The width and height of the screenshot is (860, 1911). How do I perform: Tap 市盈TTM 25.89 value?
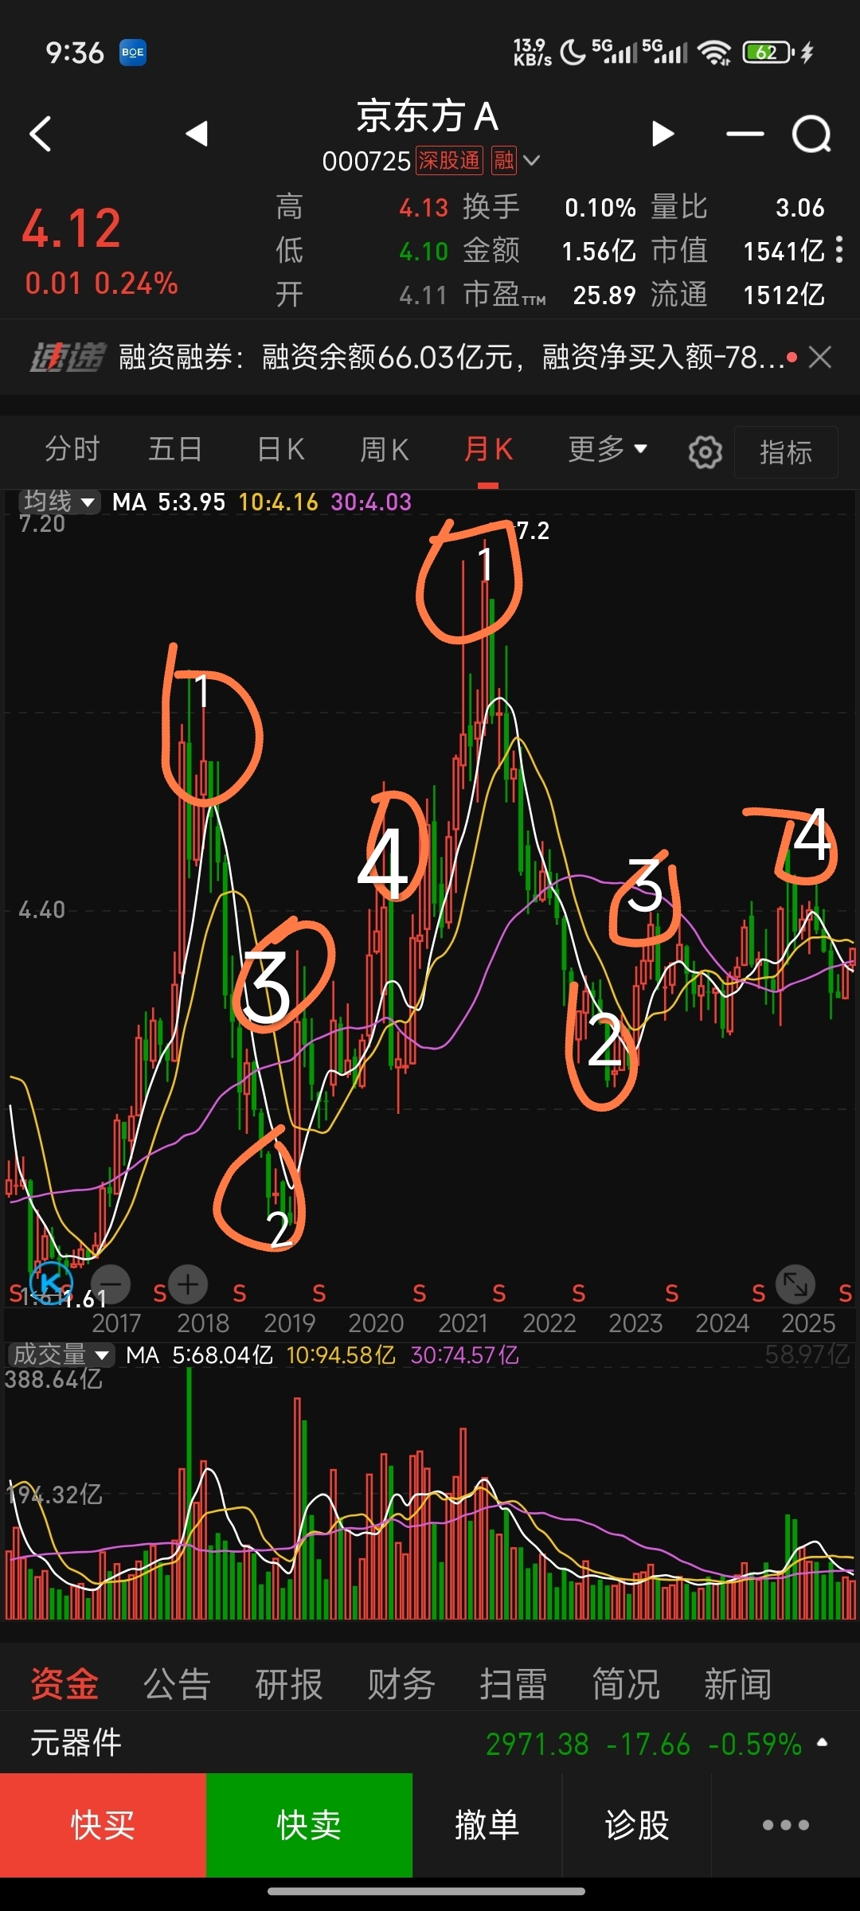click(604, 295)
